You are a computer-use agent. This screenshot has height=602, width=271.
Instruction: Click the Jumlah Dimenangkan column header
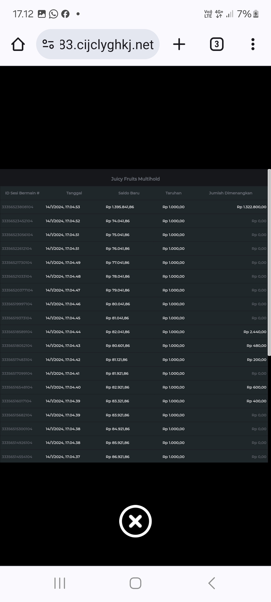(230, 193)
